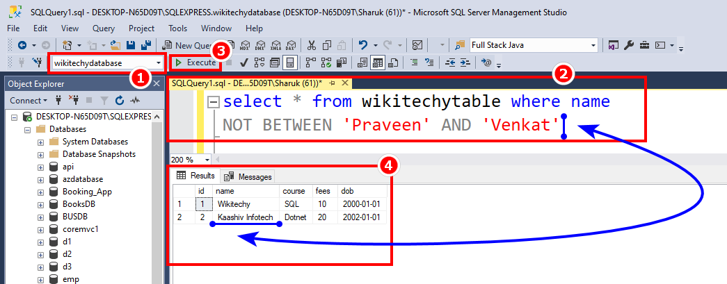Viewport: 727px width, 284px height.
Task: Open the Query menu
Action: pos(104,28)
